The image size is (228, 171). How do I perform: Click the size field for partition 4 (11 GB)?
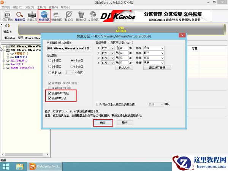click(124, 63)
